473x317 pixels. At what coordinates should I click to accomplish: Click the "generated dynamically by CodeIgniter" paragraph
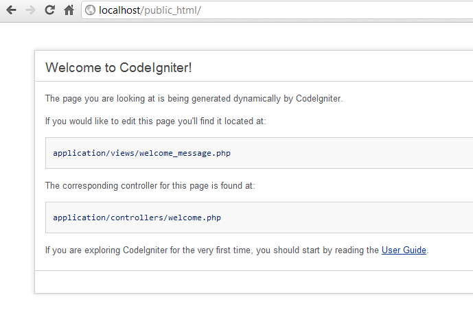click(x=194, y=99)
